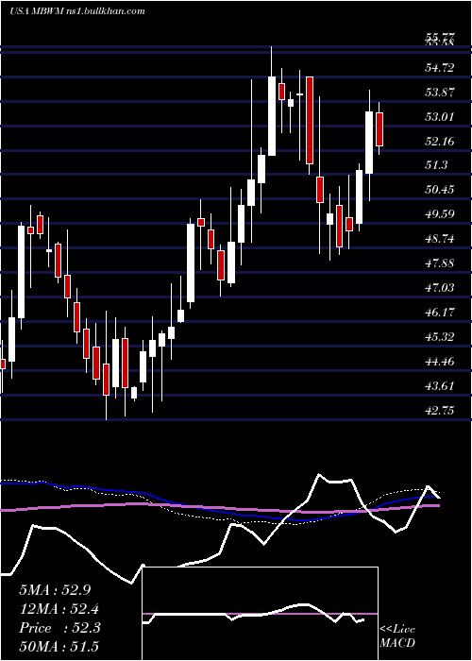
Task: Click the 51.3 price axis label
Action: [436, 165]
